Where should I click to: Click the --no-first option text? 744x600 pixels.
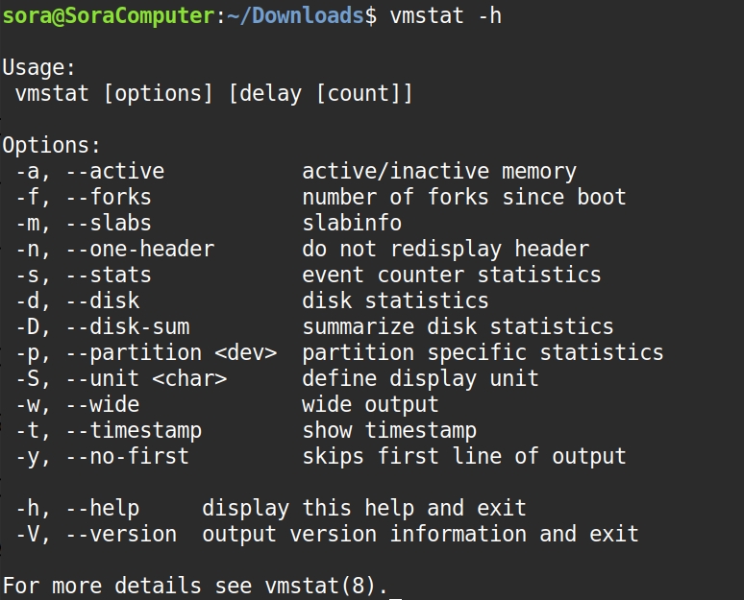(x=128, y=456)
